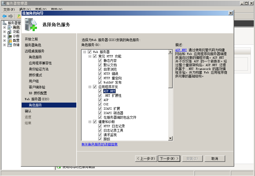Toggle the ISAPI 筛选器 checkbox
The width and height of the screenshot is (255, 176).
(x=100, y=113)
